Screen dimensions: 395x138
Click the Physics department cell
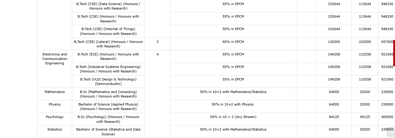[x=55, y=104]
